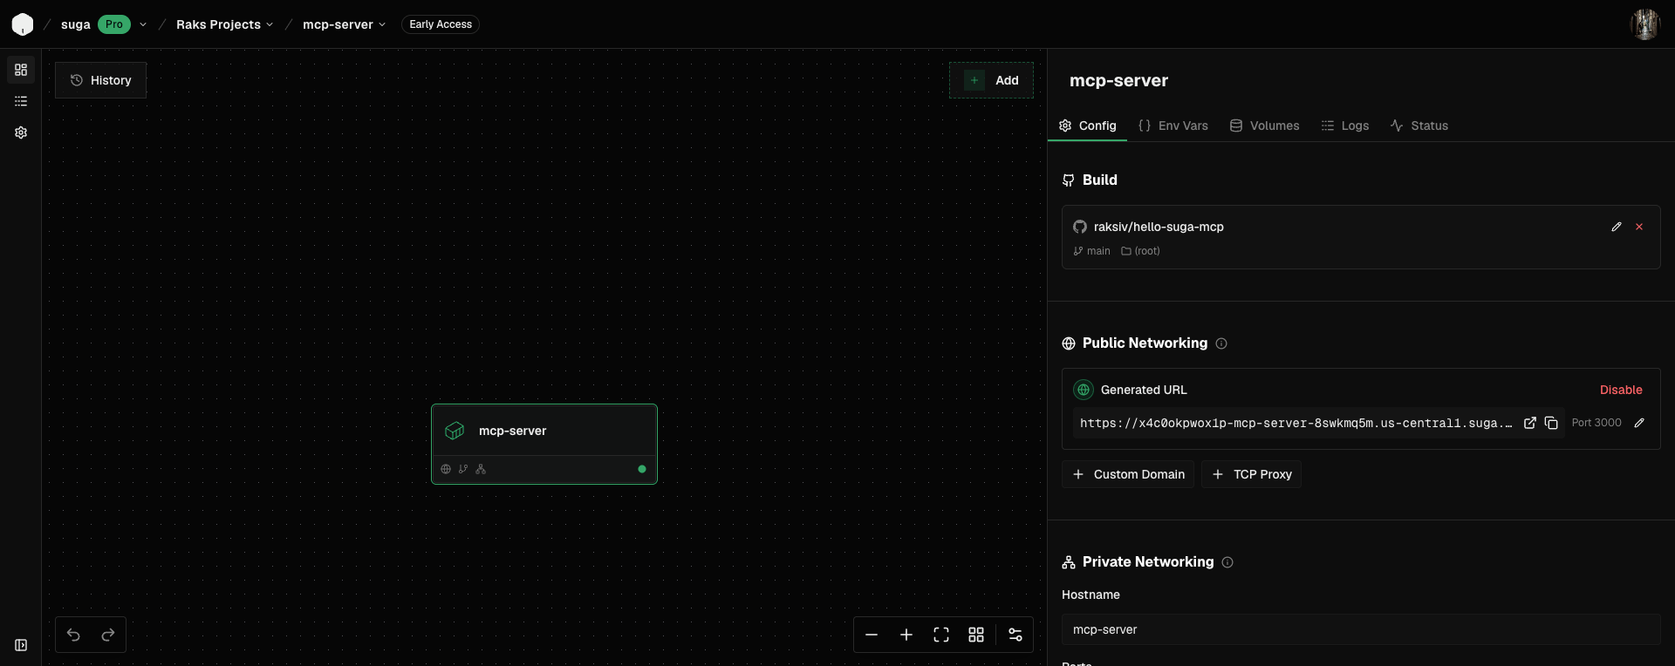Switch to the Env Vars tab
The image size is (1675, 666).
click(1173, 126)
